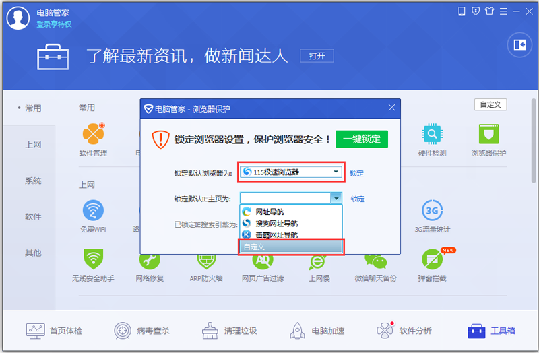The height and width of the screenshot is (353, 539).
Task: Go to 工具箱 in bottom bar
Action: click(x=492, y=331)
